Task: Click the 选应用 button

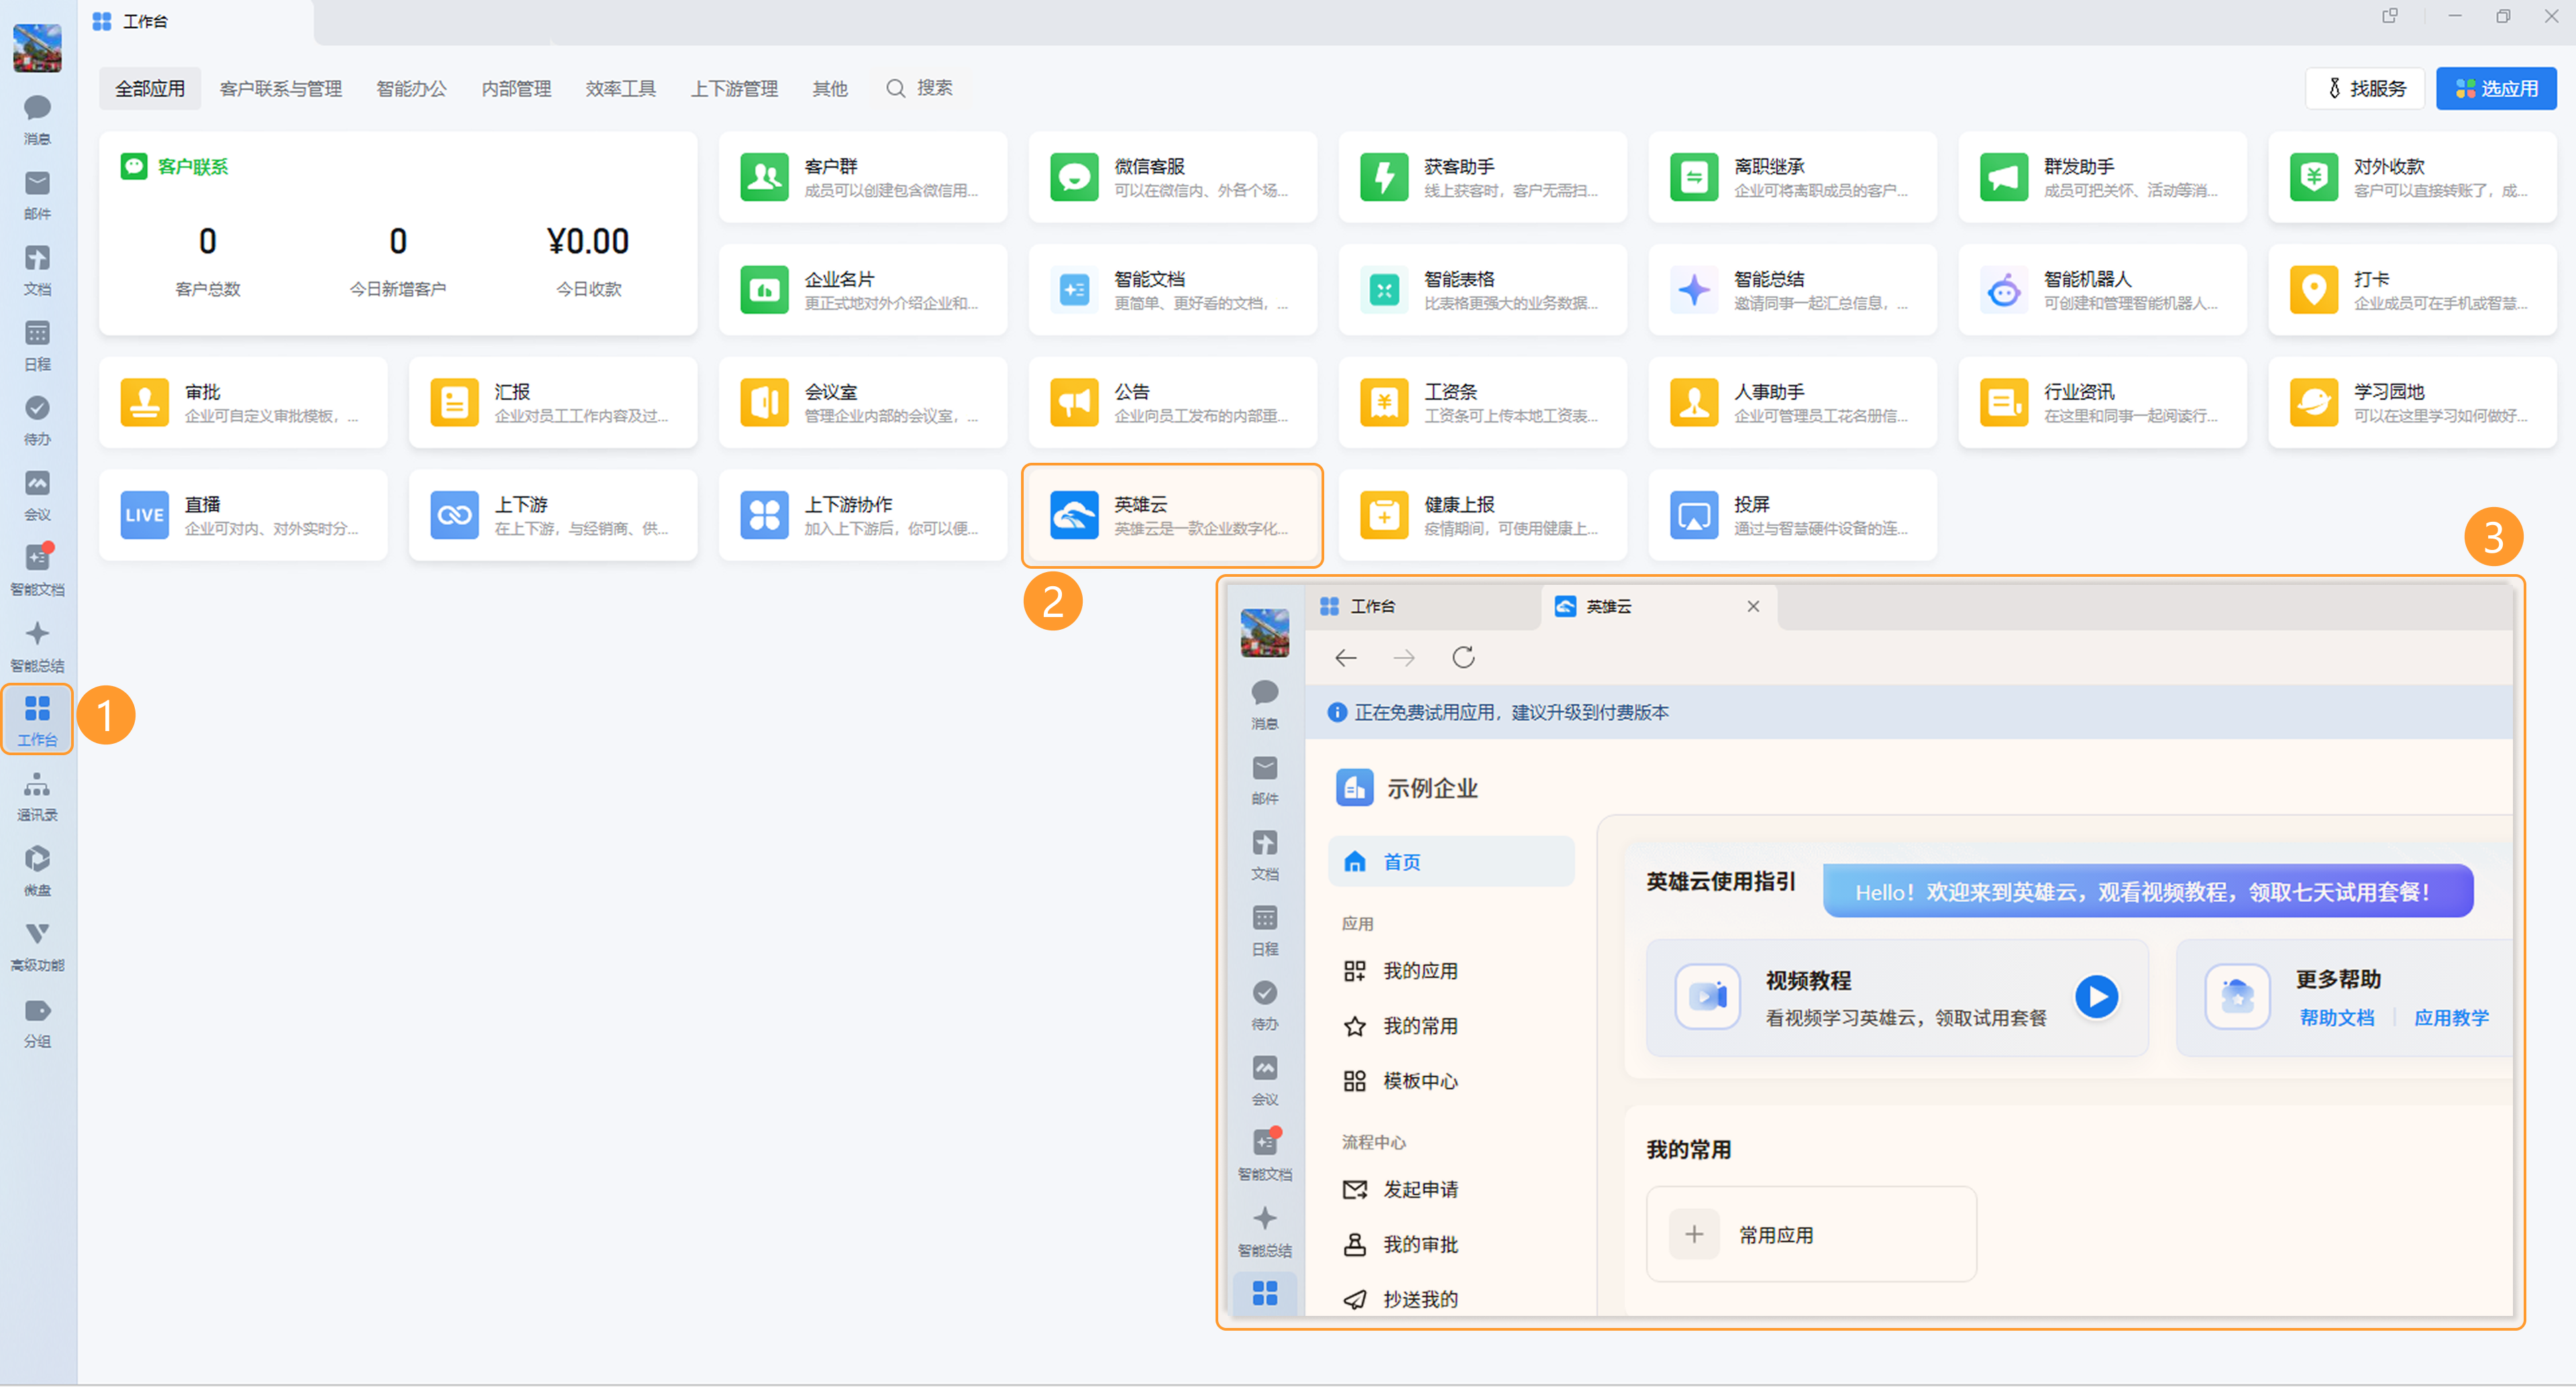Action: [x=2496, y=89]
